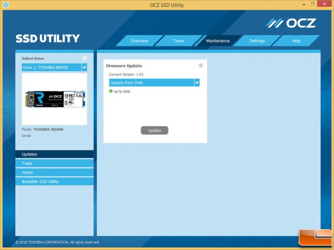Open the Update from Web dropdown
This screenshot has width=334, height=250.
(x=154, y=83)
